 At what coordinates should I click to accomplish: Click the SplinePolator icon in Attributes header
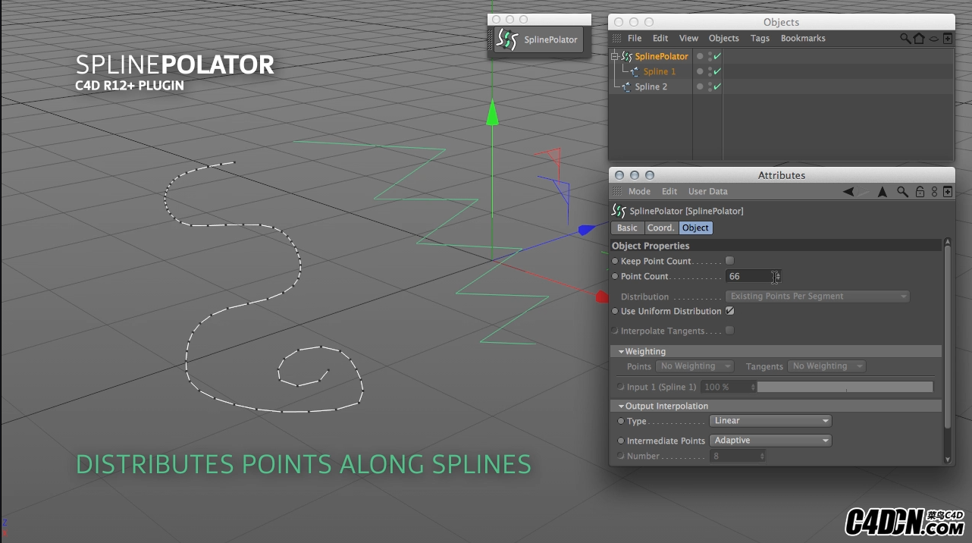pos(619,211)
